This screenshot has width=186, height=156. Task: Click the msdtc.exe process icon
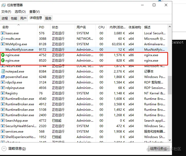click(x=3, y=38)
